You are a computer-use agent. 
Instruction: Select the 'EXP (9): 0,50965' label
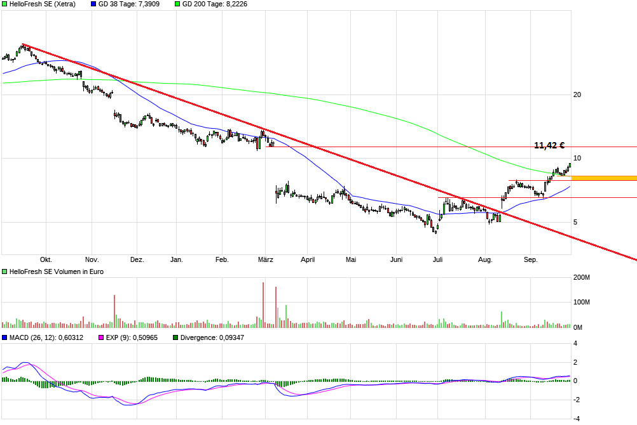pyautogui.click(x=132, y=337)
